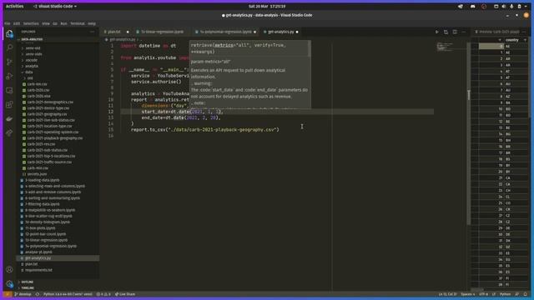This screenshot has width=534, height=300.
Task: Click the microphone icon in system tray
Action: [511, 6]
